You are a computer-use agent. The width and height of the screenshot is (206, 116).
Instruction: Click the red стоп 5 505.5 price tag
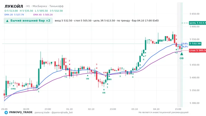point(197,50)
